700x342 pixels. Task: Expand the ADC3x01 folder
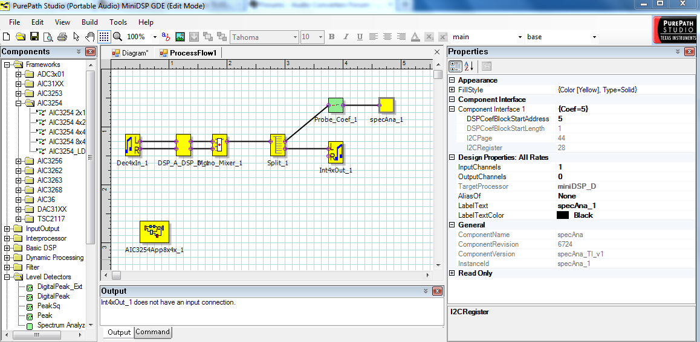18,74
